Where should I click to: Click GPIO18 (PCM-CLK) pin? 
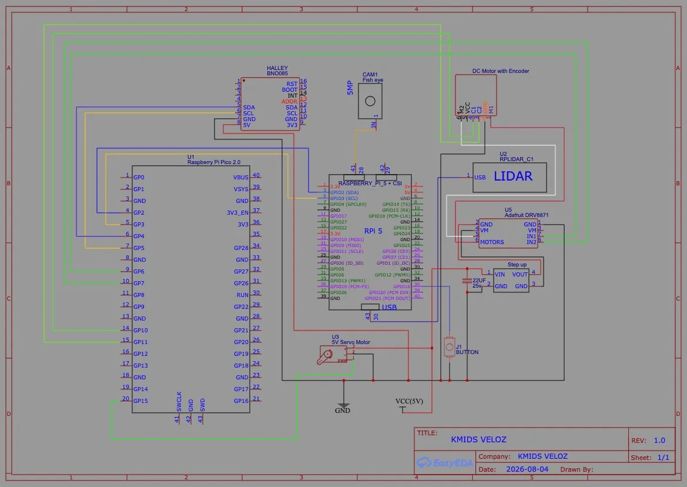click(390, 216)
